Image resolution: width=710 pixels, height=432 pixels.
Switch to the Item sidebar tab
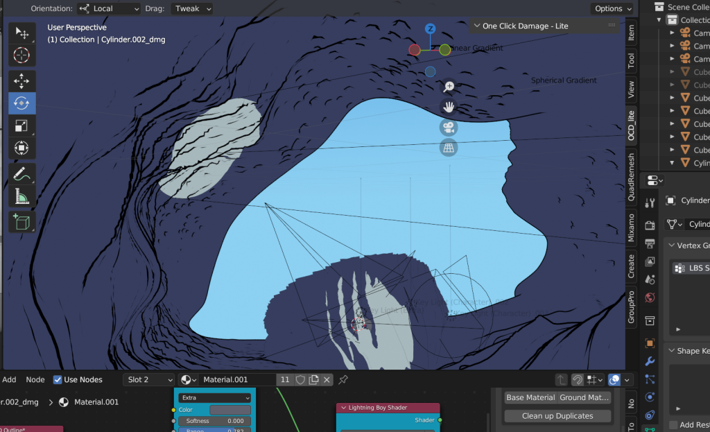coord(631,33)
